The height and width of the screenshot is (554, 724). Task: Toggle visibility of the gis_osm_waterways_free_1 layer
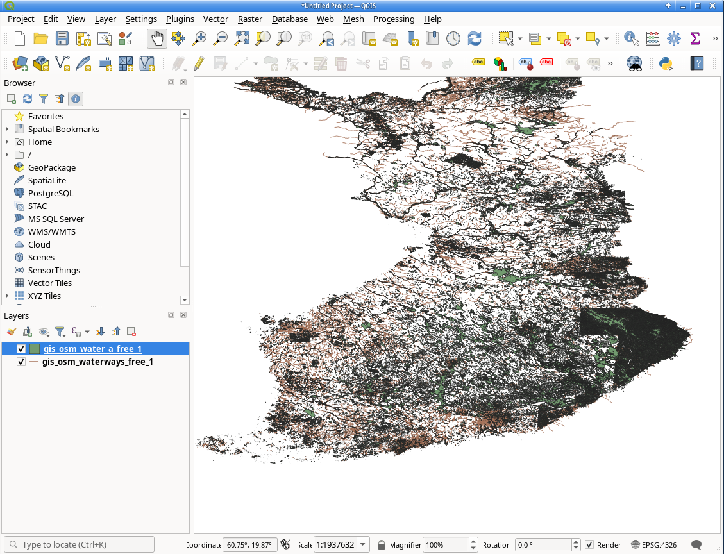click(x=21, y=362)
